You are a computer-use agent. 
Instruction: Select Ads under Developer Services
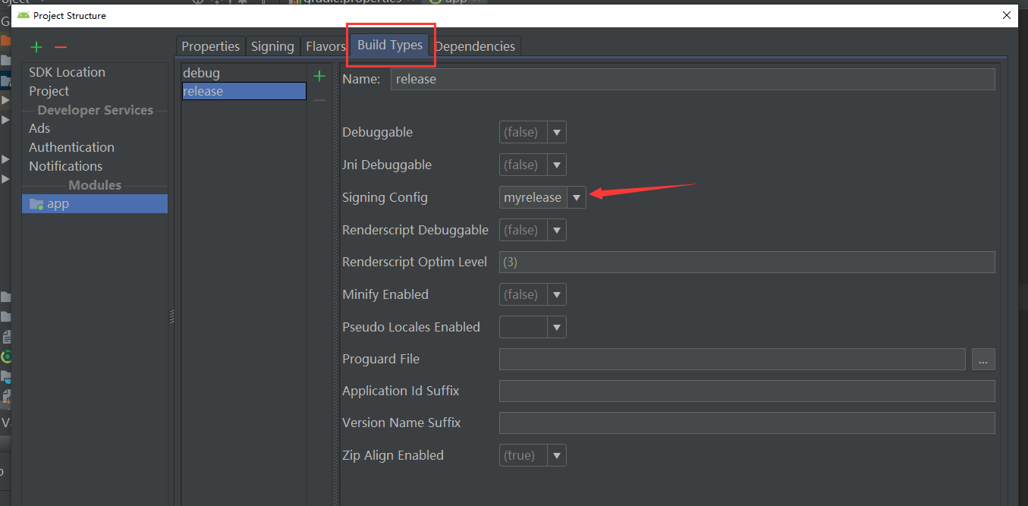pos(39,128)
